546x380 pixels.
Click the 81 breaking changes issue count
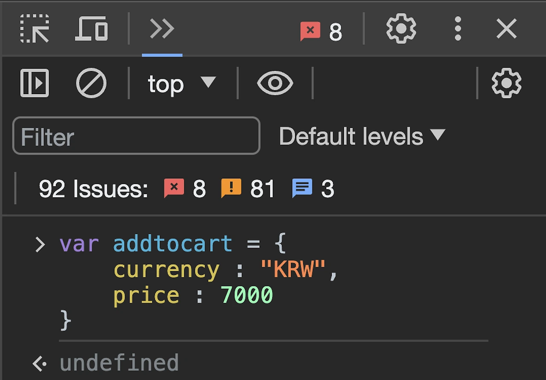pyautogui.click(x=248, y=189)
